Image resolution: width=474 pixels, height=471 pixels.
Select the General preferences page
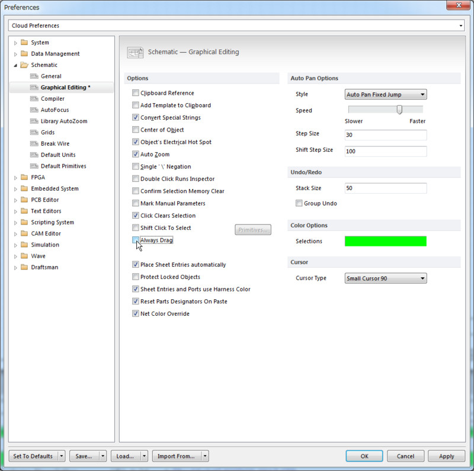(x=51, y=76)
